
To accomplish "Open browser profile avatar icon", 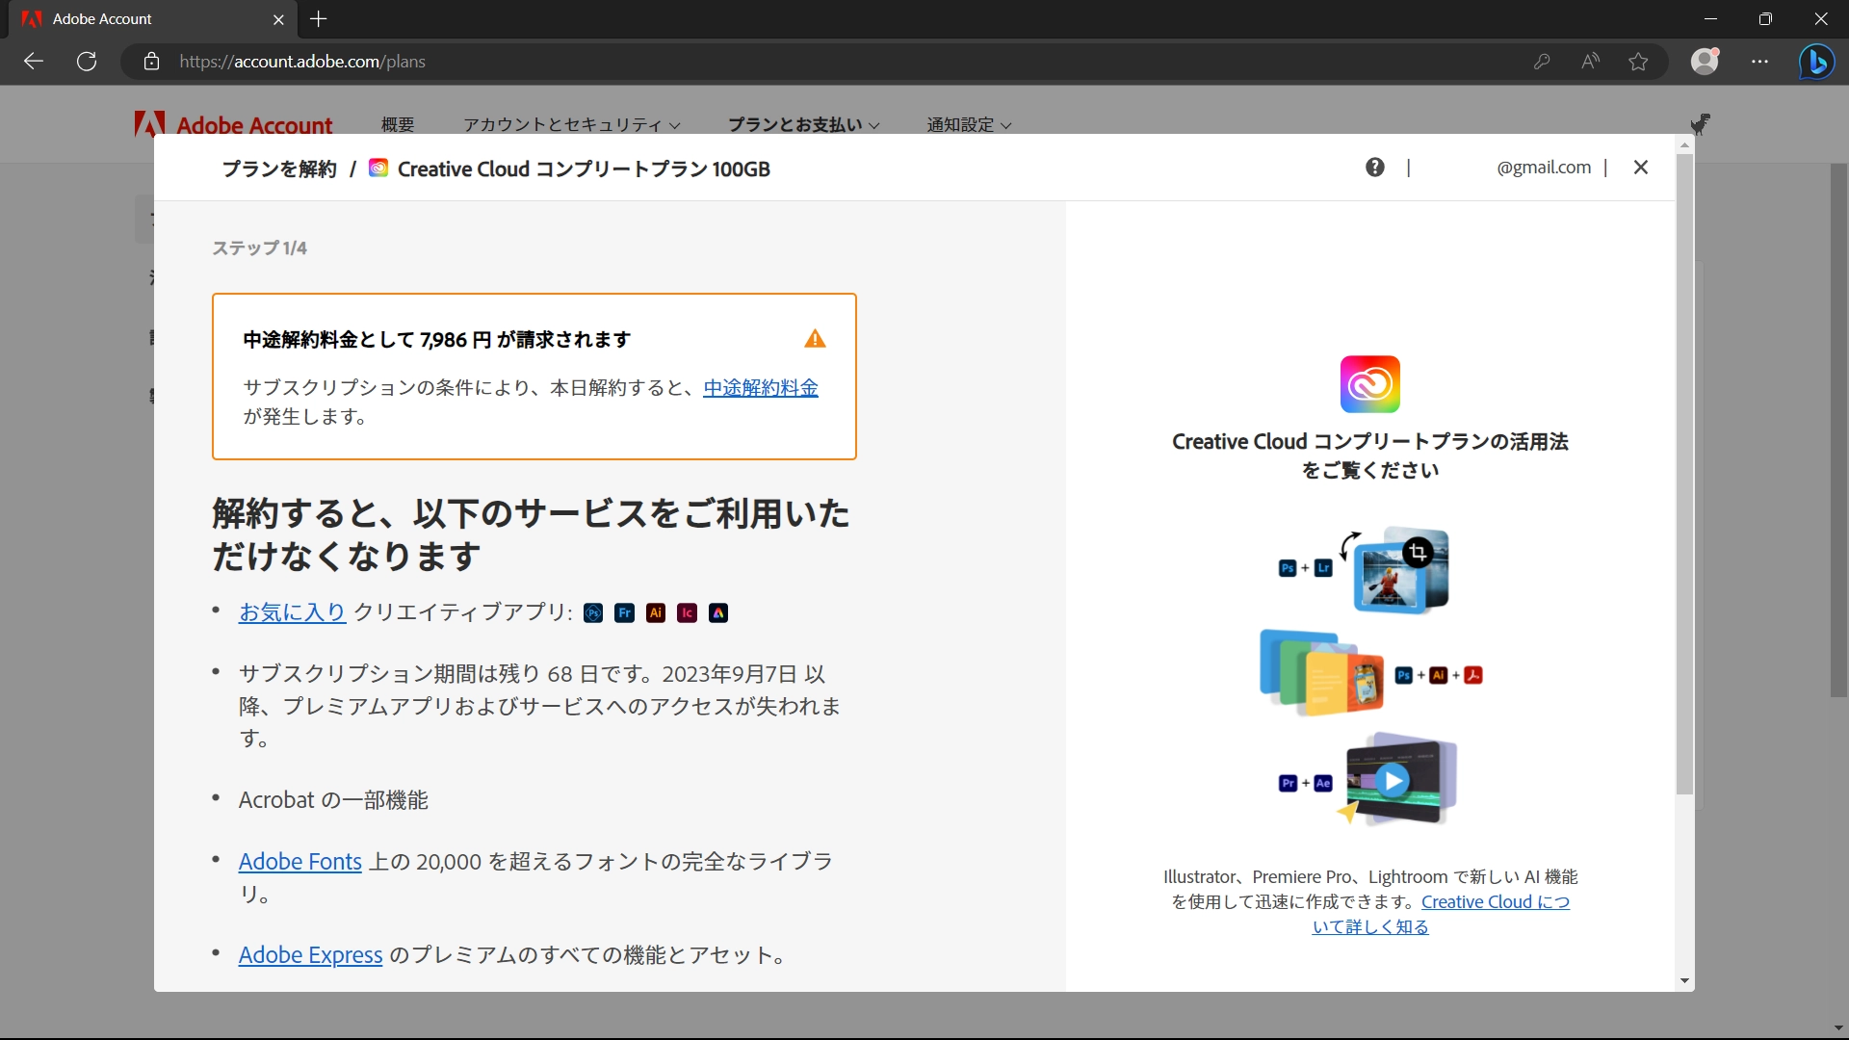I will click(x=1705, y=61).
